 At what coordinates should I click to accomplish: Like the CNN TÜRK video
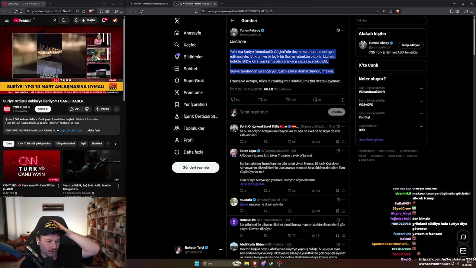click(x=74, y=109)
